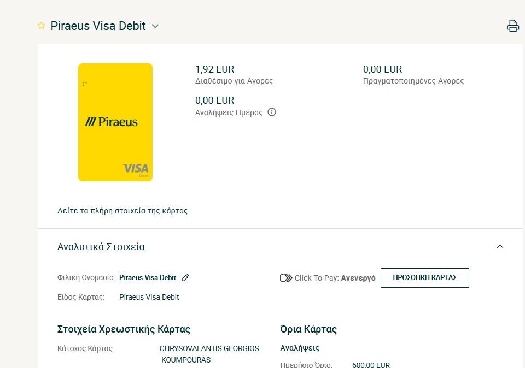Image resolution: width=525 pixels, height=368 pixels.
Task: Open the card selector chevron beside Piraeus Visa Debit
Action: 155,26
